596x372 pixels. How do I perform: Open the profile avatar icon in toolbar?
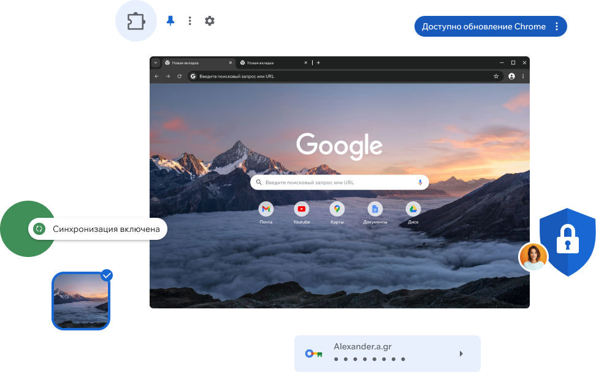pyautogui.click(x=511, y=76)
